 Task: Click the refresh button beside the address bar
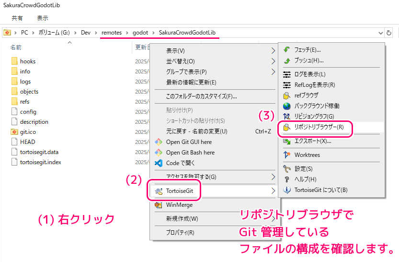click(389, 33)
